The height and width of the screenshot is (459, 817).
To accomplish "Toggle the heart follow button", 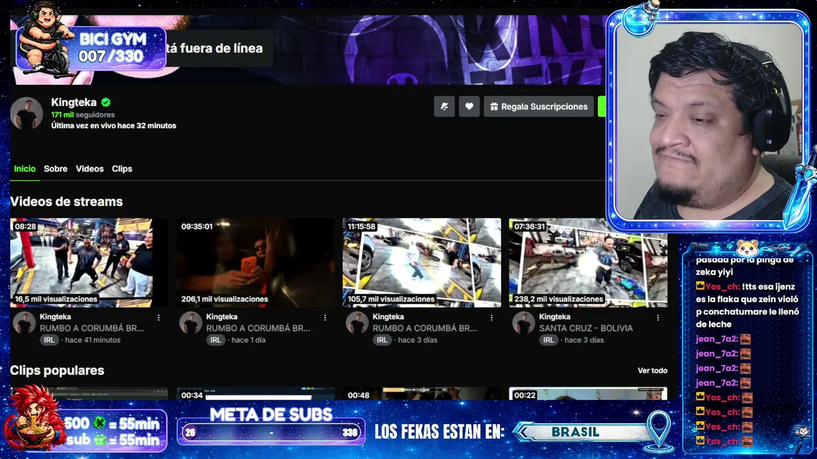I will click(469, 106).
